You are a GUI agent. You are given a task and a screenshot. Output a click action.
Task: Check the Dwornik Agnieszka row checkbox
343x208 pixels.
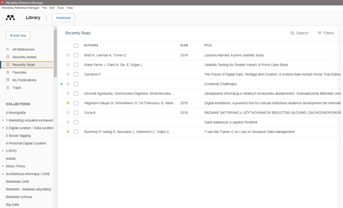tap(76, 93)
